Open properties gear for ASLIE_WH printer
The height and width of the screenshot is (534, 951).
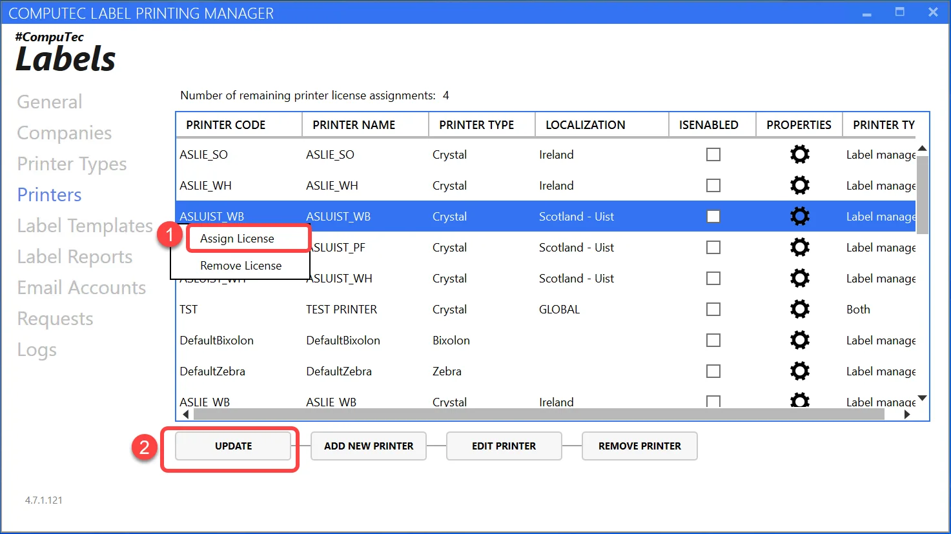pyautogui.click(x=799, y=185)
